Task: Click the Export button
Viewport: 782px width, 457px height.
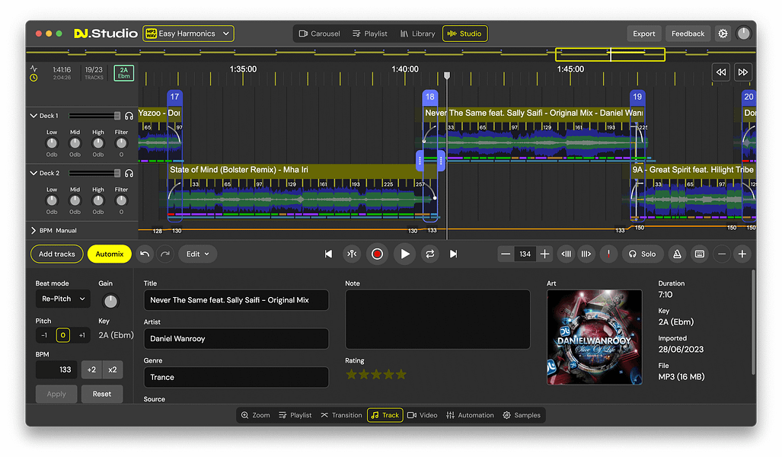Action: (x=643, y=34)
